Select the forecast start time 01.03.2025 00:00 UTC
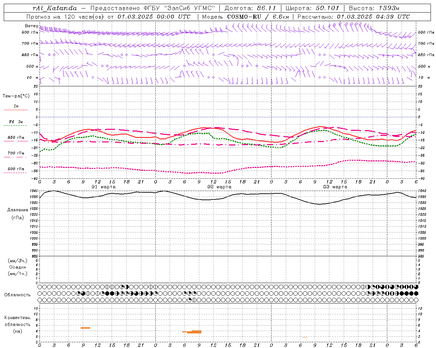This screenshot has width=436, height=348. click(x=154, y=17)
